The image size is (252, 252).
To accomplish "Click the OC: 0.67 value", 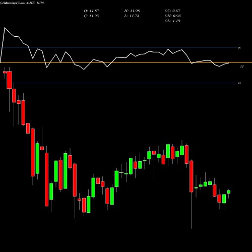I will (172, 11).
